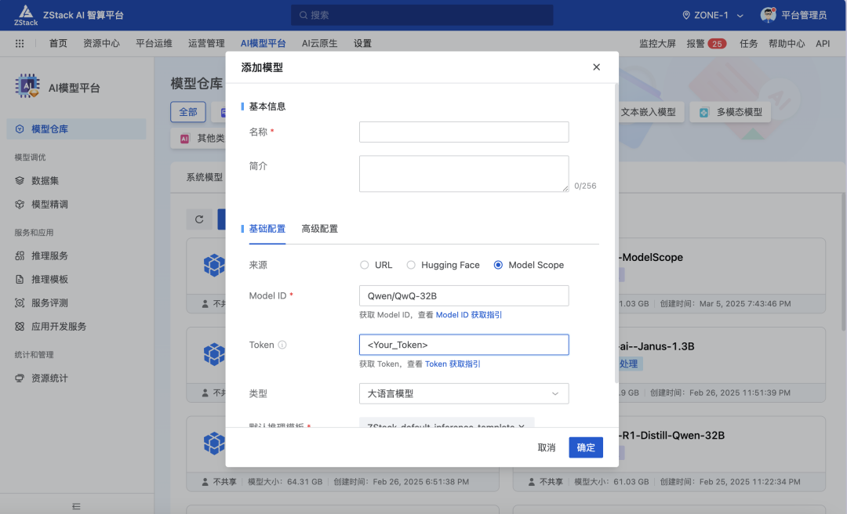The height and width of the screenshot is (514, 847).
Task: Click the search magnifier icon
Action: [304, 15]
